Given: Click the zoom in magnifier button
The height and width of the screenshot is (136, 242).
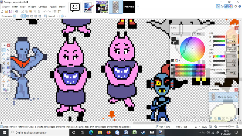Looking at the screenshot, I should (237, 127).
